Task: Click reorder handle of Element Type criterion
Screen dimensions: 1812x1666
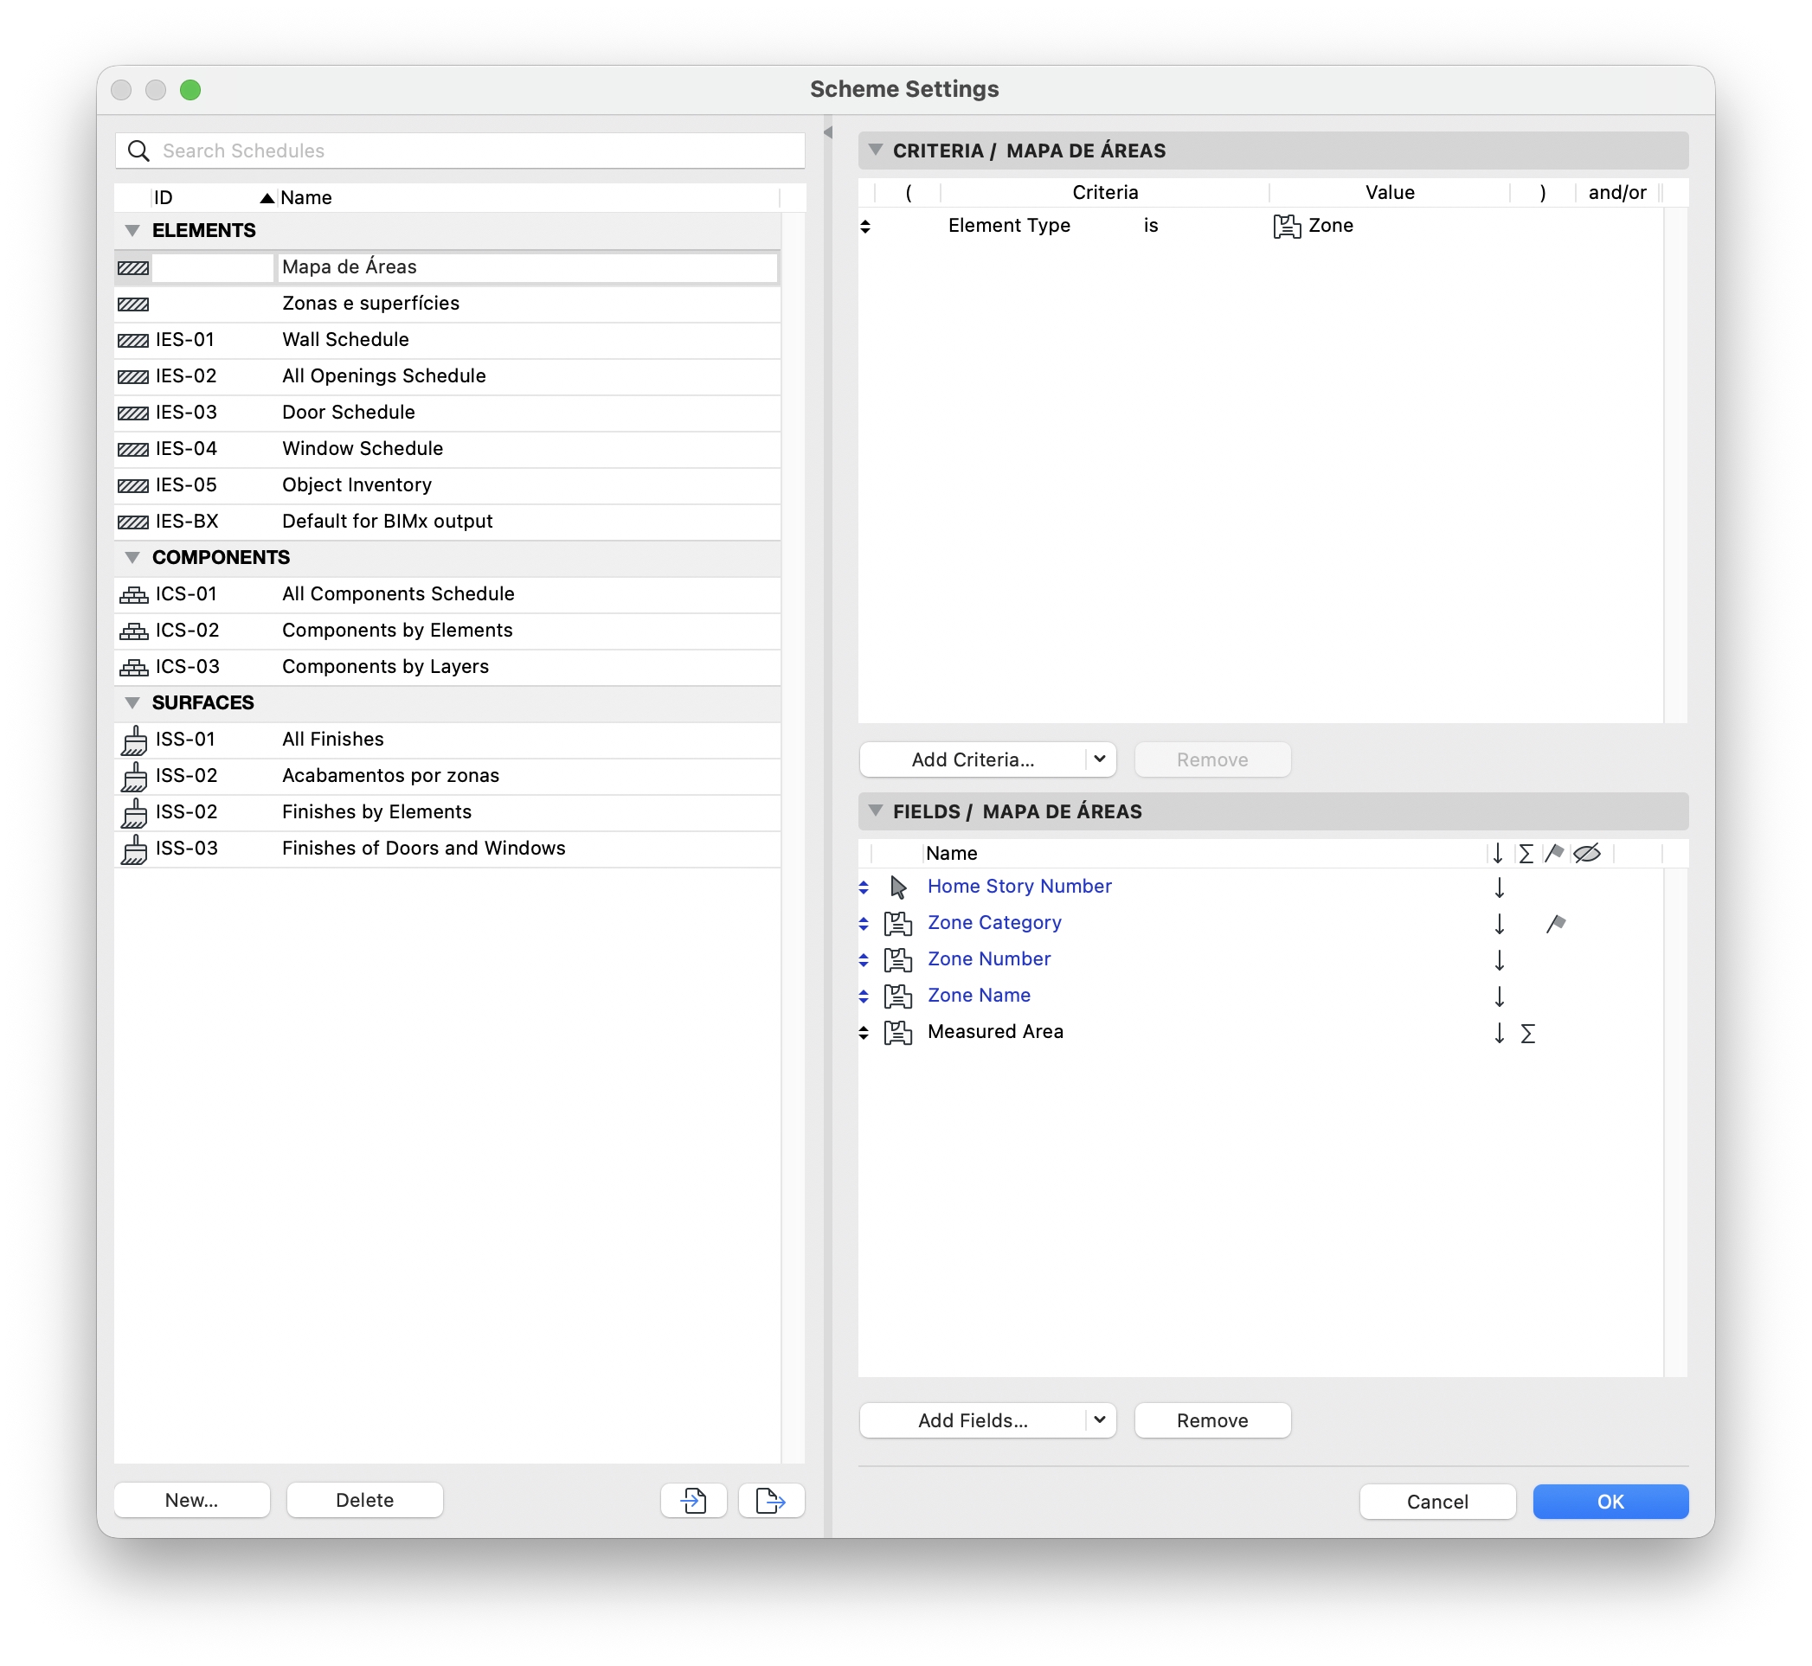Action: point(865,227)
